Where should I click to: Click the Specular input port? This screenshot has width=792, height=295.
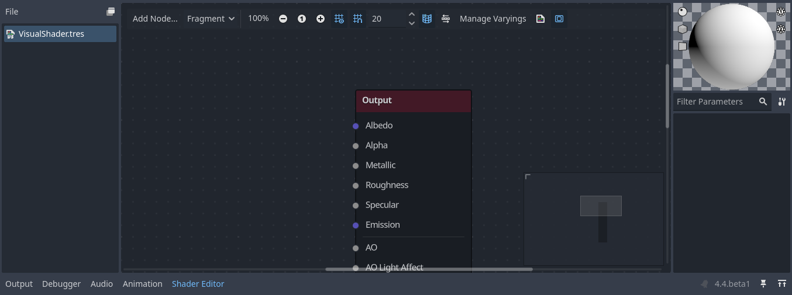click(356, 206)
